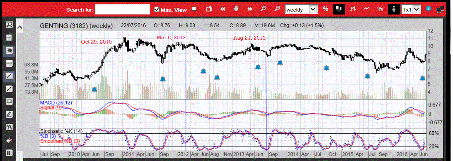
Task: Select the pencil annotate tool
Action: pos(9,114)
